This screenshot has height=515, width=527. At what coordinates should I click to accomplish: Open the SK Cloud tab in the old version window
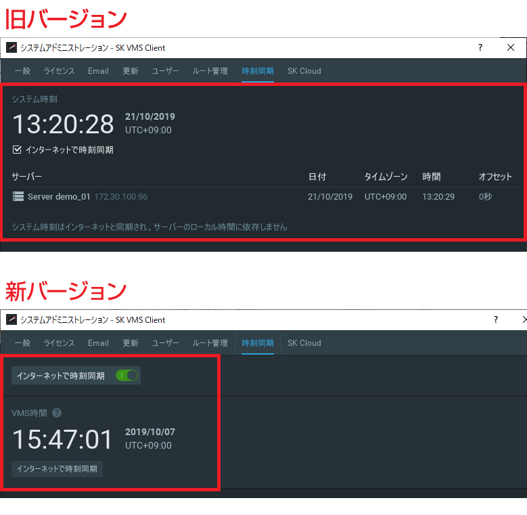click(304, 71)
